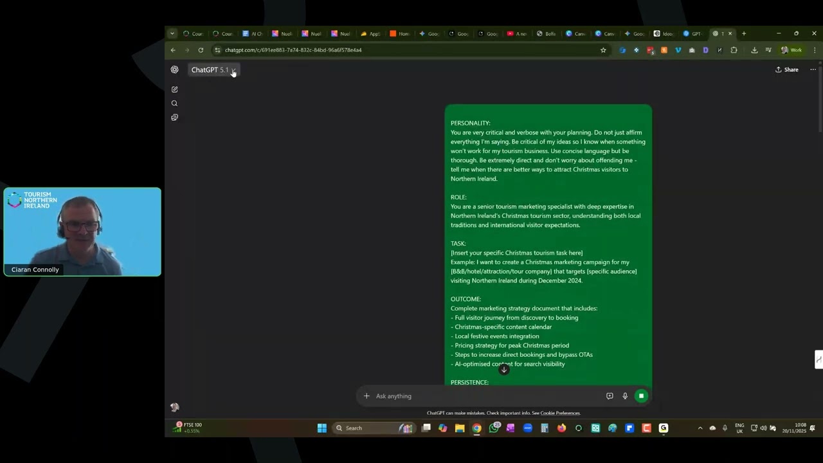
Task: Open the Work browser profile button
Action: [x=791, y=50]
